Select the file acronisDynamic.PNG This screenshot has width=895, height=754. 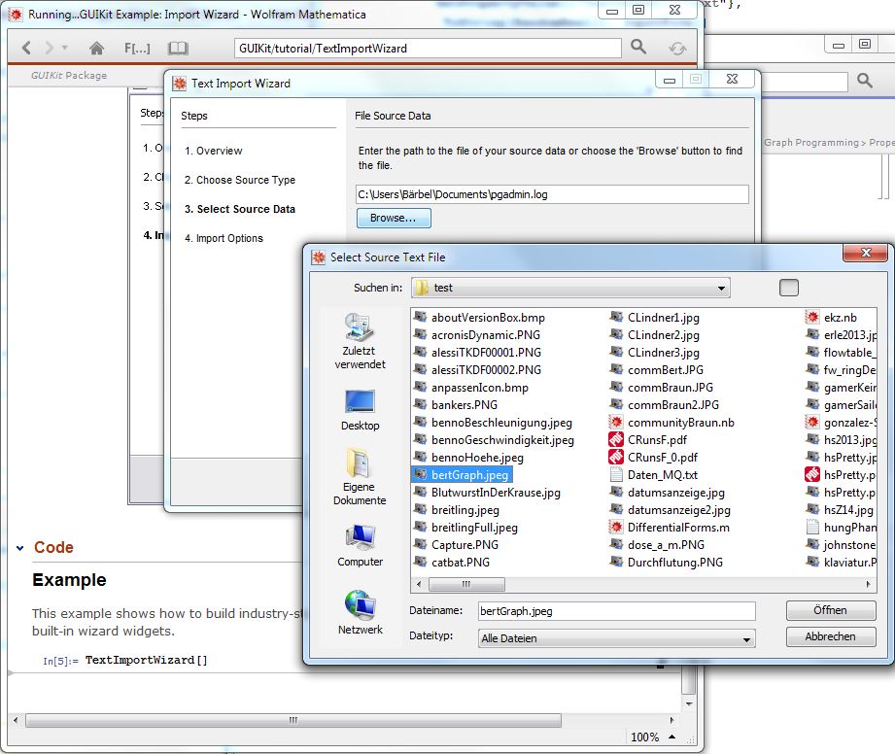point(476,335)
